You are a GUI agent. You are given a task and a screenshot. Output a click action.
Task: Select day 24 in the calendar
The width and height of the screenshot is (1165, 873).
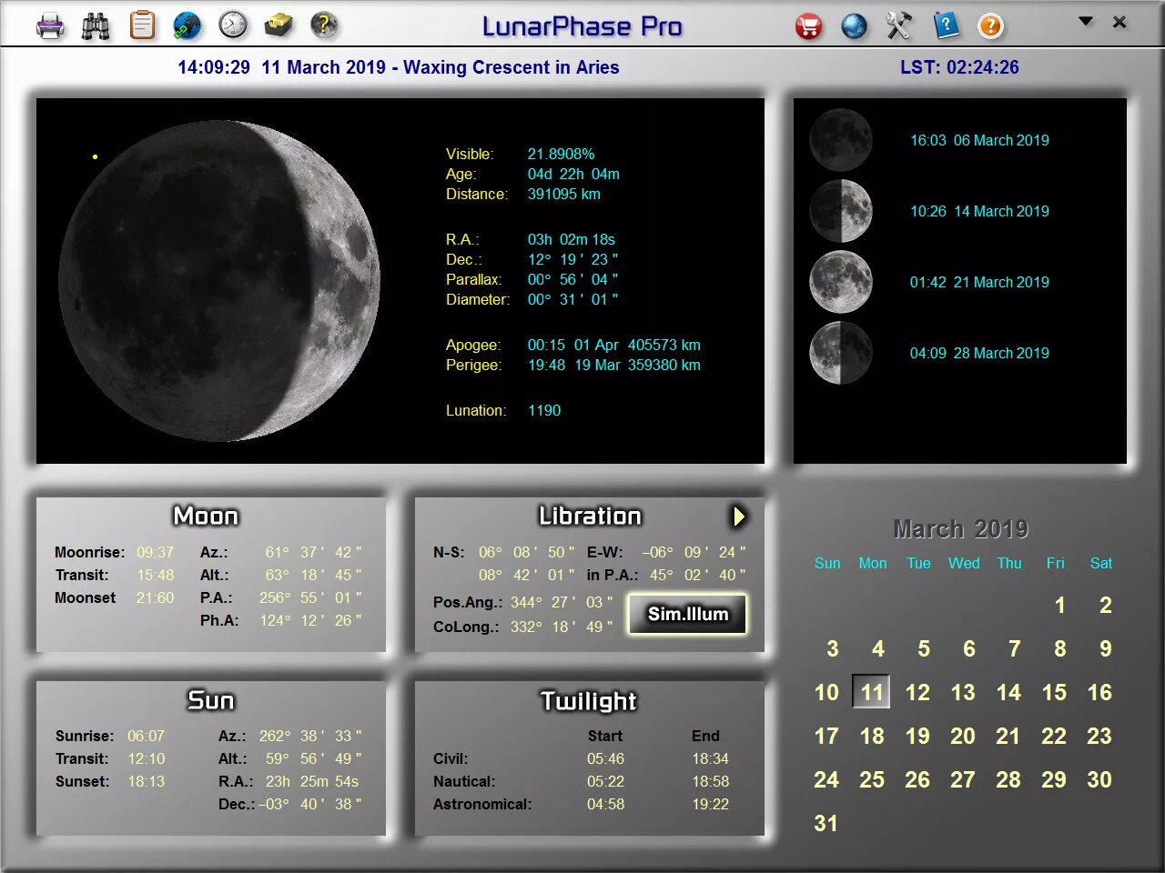(826, 779)
